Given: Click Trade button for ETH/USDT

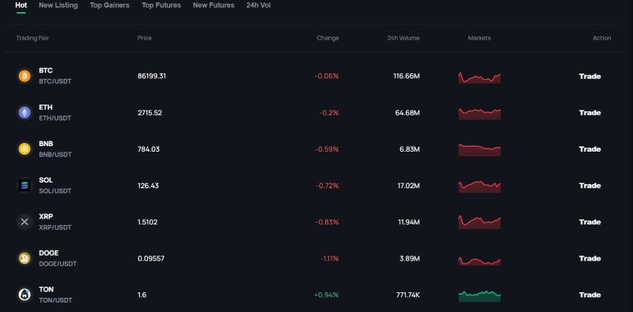Looking at the screenshot, I should click(589, 112).
